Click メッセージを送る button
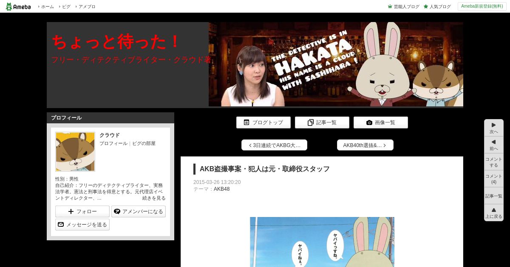The height and width of the screenshot is (267, 510). click(82, 225)
